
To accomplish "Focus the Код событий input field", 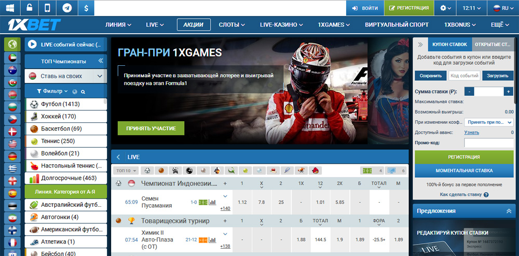I will coord(465,76).
